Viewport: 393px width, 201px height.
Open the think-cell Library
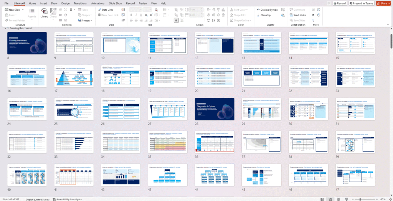pyautogui.click(x=44, y=13)
